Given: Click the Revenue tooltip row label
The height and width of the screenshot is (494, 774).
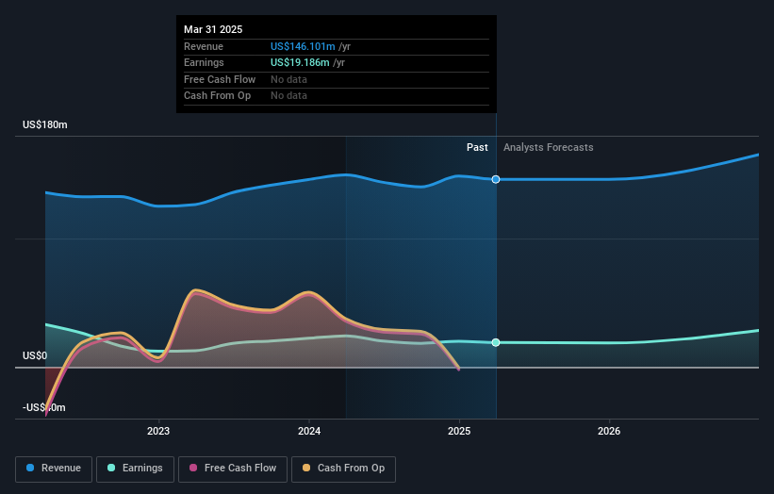Looking at the screenshot, I should [204, 46].
